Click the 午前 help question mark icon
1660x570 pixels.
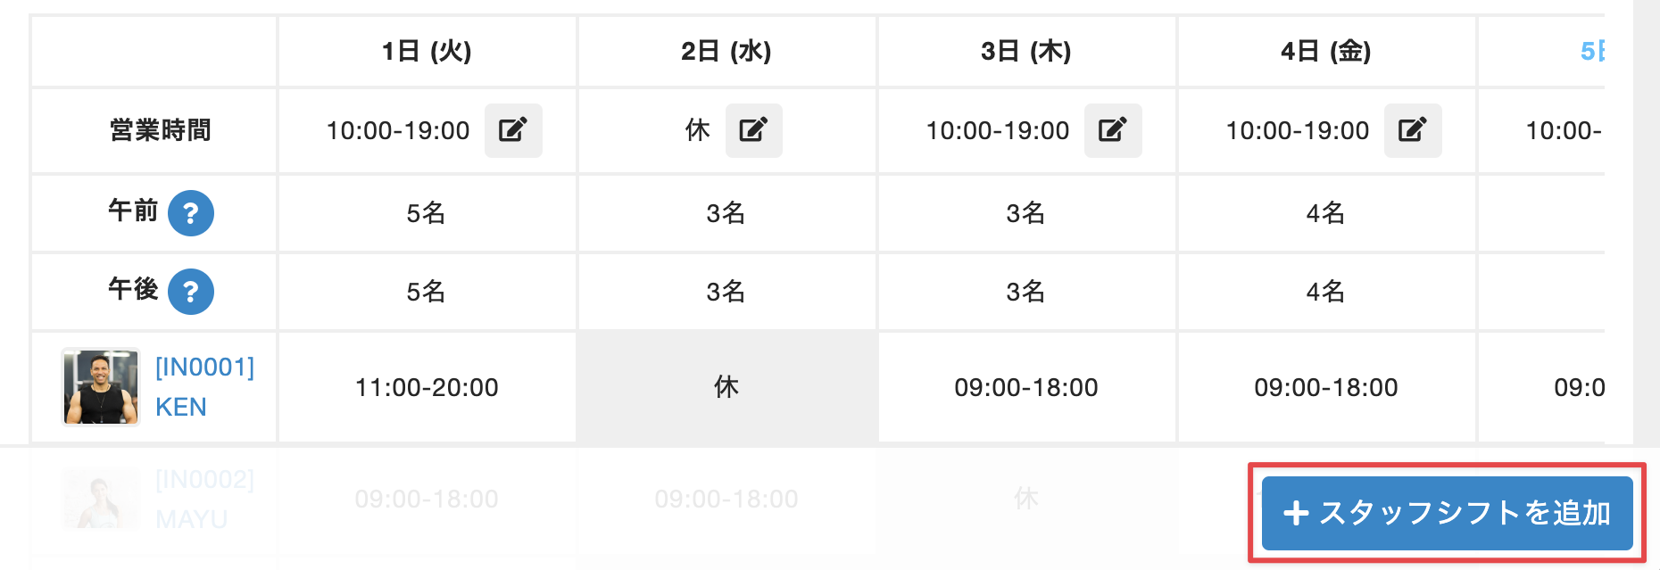coord(191,213)
